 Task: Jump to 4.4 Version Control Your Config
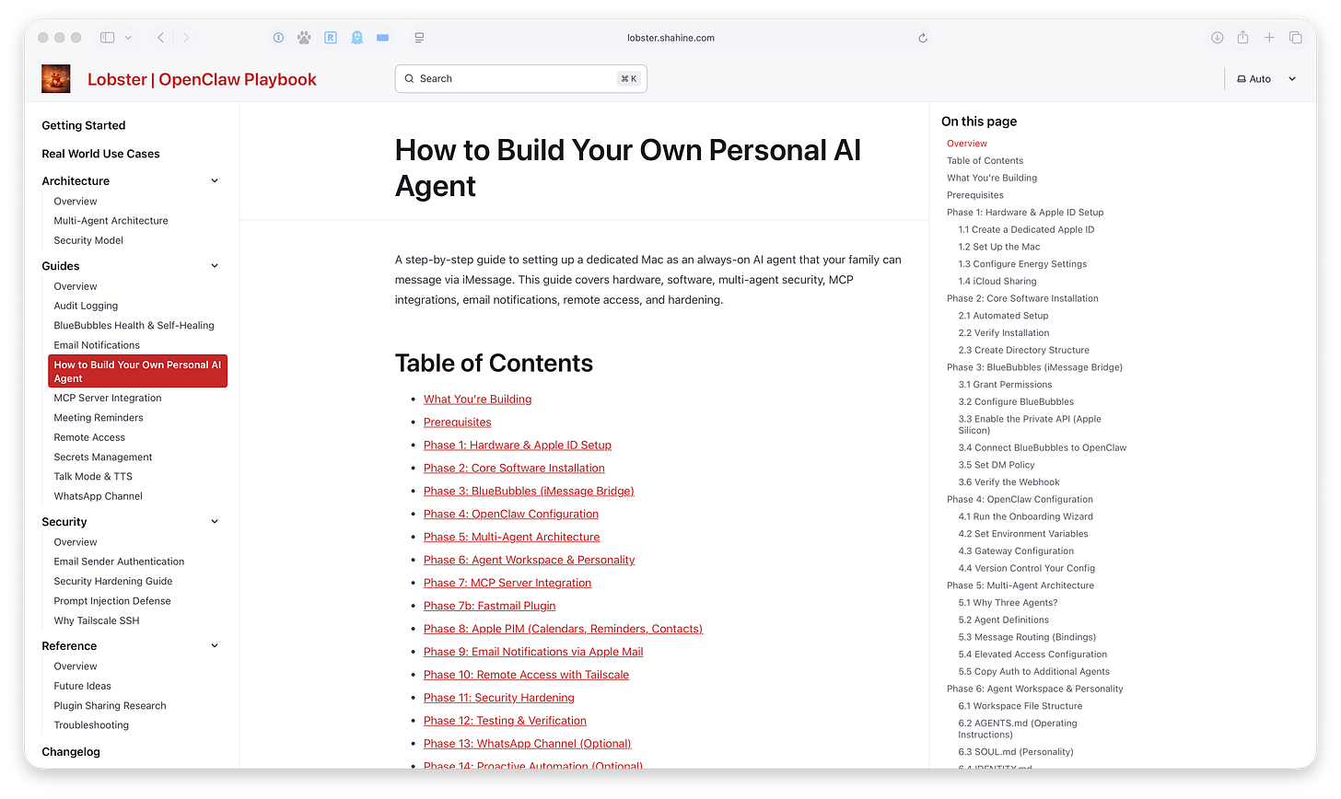pyautogui.click(x=1026, y=569)
